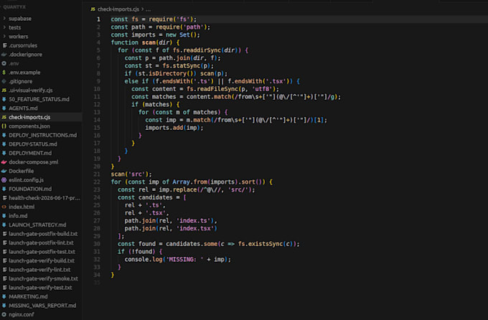
Task: Click 'console.log' on line 32
Action: (143, 259)
